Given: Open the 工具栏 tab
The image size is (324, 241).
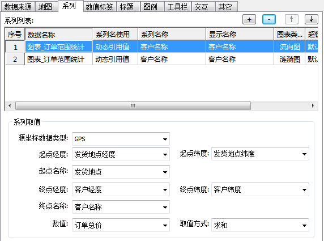Looking at the screenshot, I should [177, 7].
